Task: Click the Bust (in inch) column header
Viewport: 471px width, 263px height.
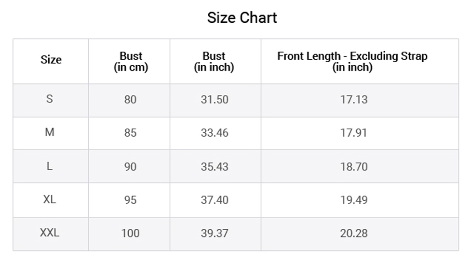Action: pos(214,61)
